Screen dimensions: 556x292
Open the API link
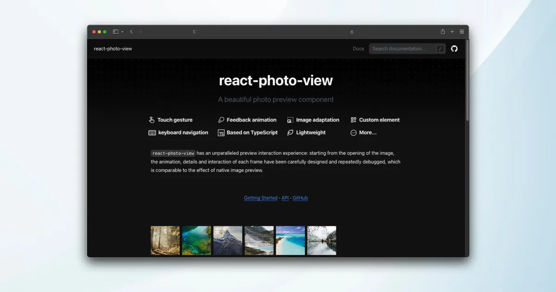[x=285, y=198]
